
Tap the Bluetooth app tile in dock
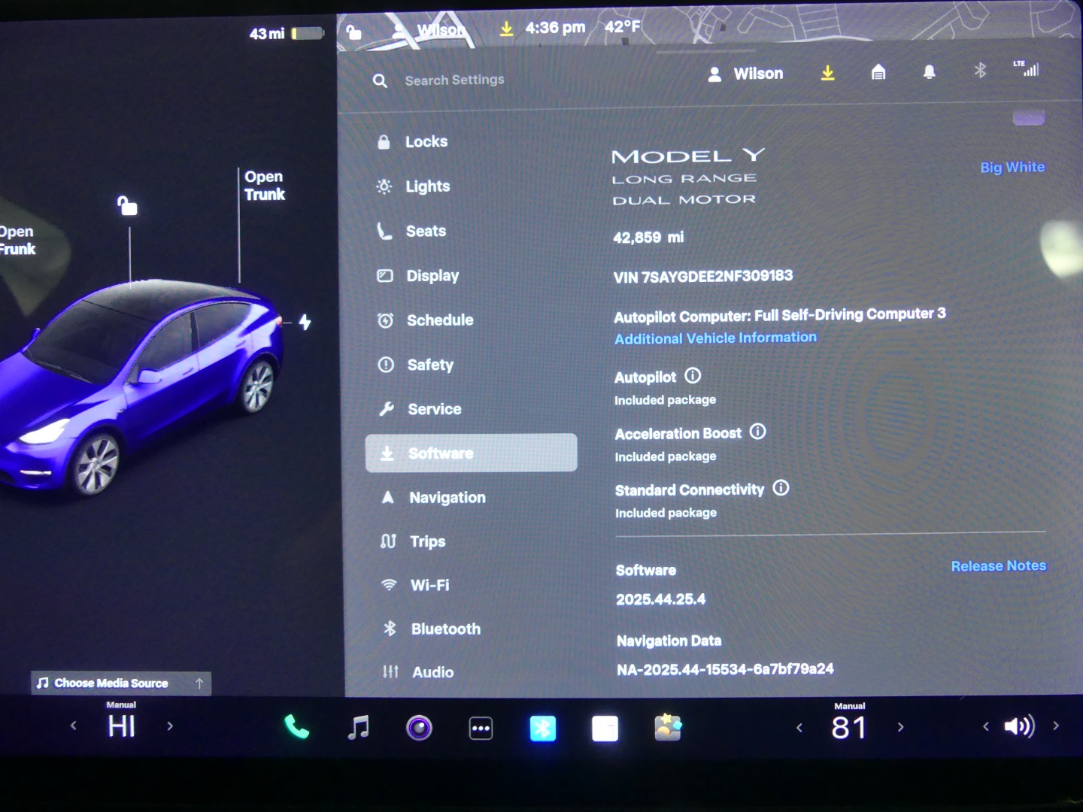(x=542, y=729)
